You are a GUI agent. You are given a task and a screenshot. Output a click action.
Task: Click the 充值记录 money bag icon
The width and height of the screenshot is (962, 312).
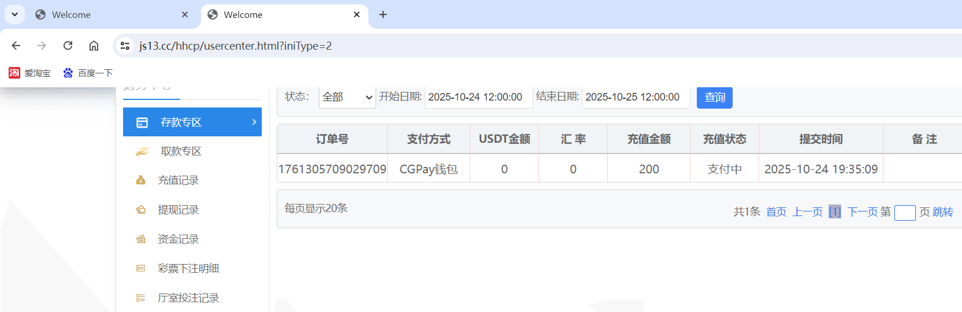pyautogui.click(x=140, y=180)
